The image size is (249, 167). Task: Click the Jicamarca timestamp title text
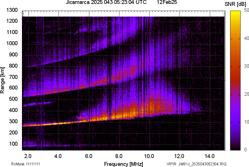coord(106,3)
